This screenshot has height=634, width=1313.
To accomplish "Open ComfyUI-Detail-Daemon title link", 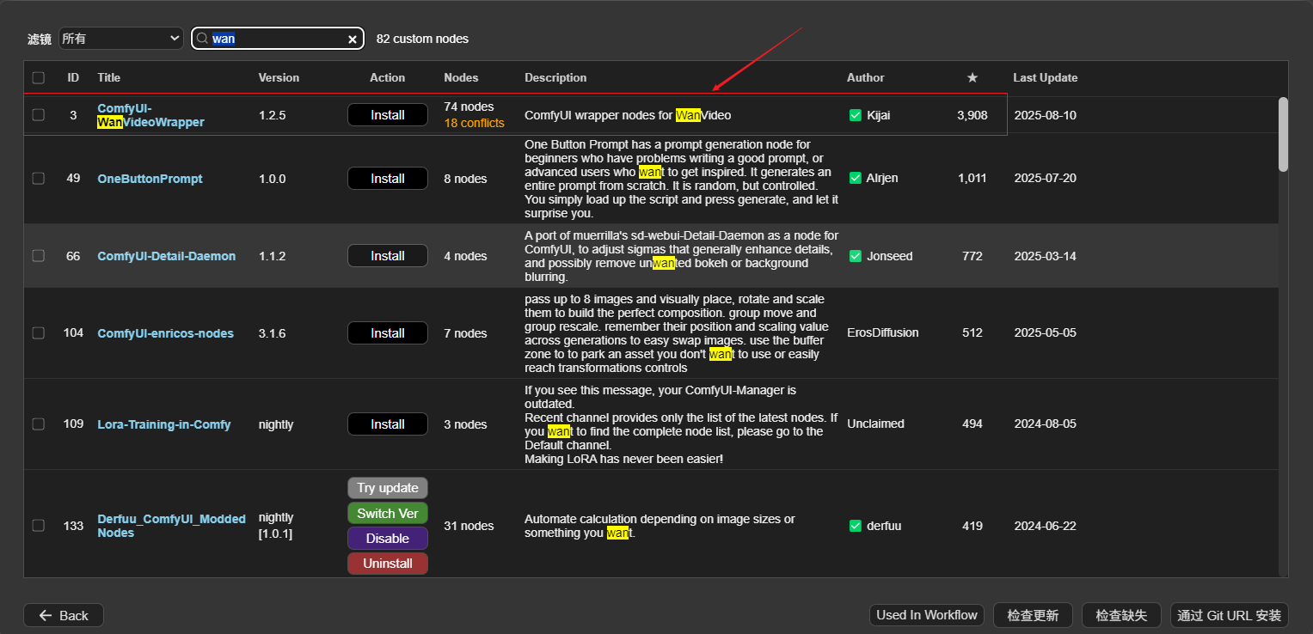I will 166,256.
